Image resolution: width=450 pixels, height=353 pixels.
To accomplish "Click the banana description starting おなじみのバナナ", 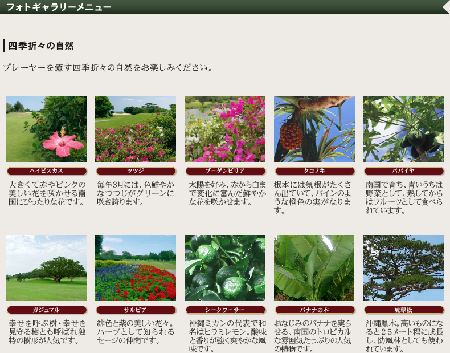I will (x=313, y=336).
